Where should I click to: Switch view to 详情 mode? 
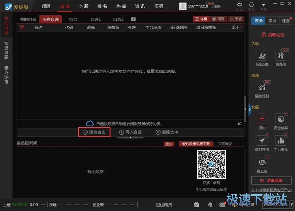201,19
